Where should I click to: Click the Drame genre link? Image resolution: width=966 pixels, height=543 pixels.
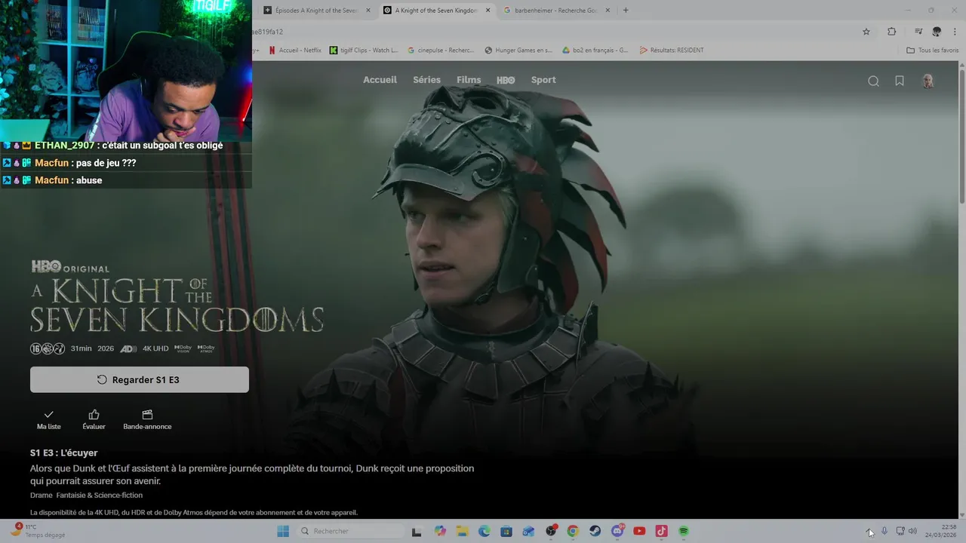42,495
